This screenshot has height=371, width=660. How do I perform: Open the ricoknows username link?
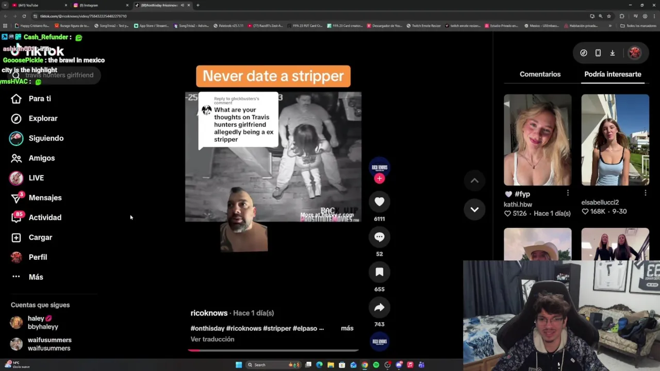(209, 313)
